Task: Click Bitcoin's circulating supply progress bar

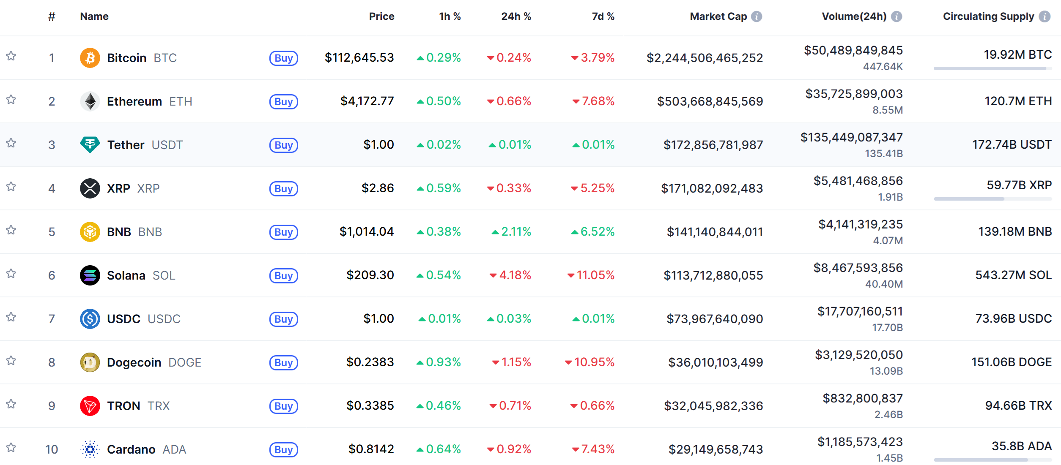Action: [x=992, y=68]
